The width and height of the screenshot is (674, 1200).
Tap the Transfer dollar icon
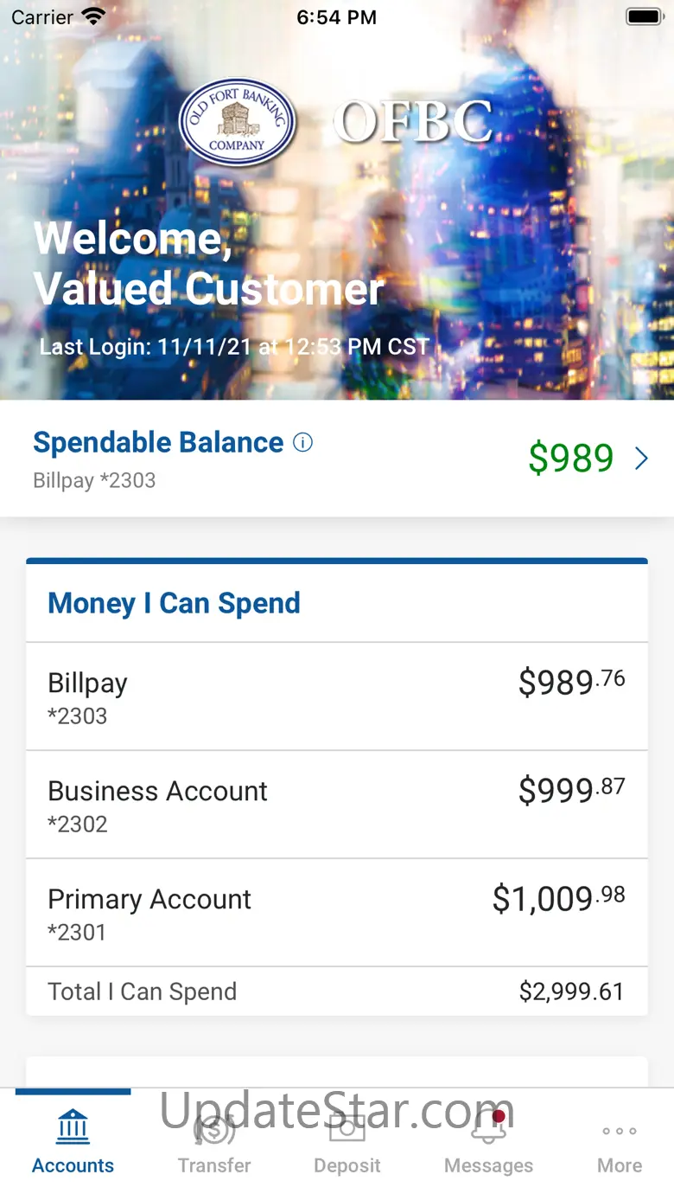point(214,1129)
